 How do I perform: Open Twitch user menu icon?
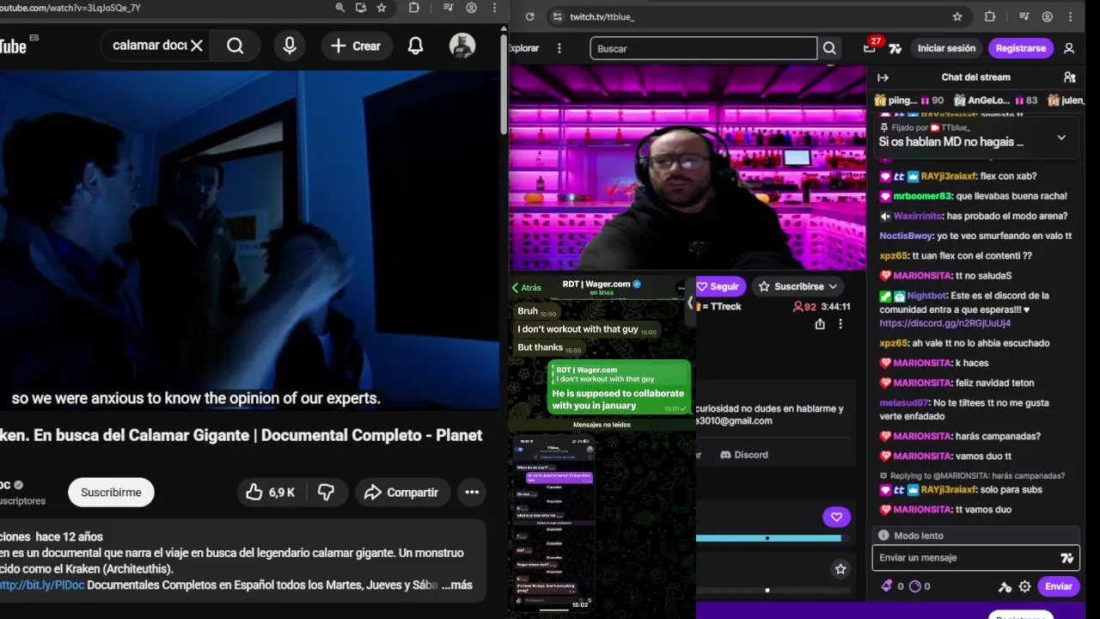click(x=1069, y=48)
